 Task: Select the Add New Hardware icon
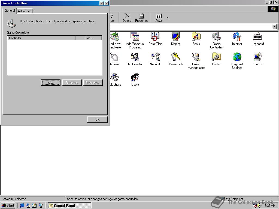click(x=115, y=41)
